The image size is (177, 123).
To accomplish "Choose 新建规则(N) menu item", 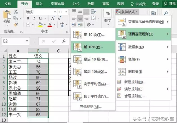I will (143, 82).
